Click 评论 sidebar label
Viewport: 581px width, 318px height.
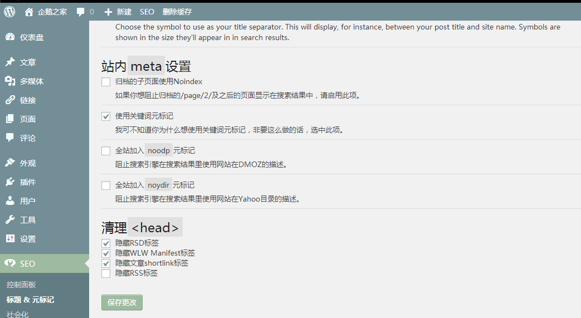coord(28,138)
